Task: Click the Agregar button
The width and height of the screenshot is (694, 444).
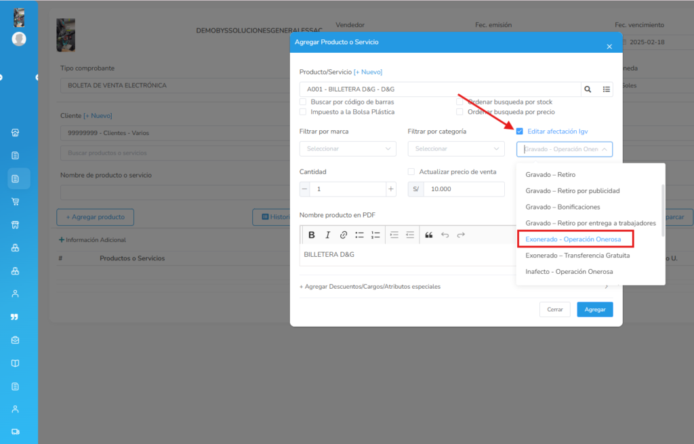Action: point(595,309)
